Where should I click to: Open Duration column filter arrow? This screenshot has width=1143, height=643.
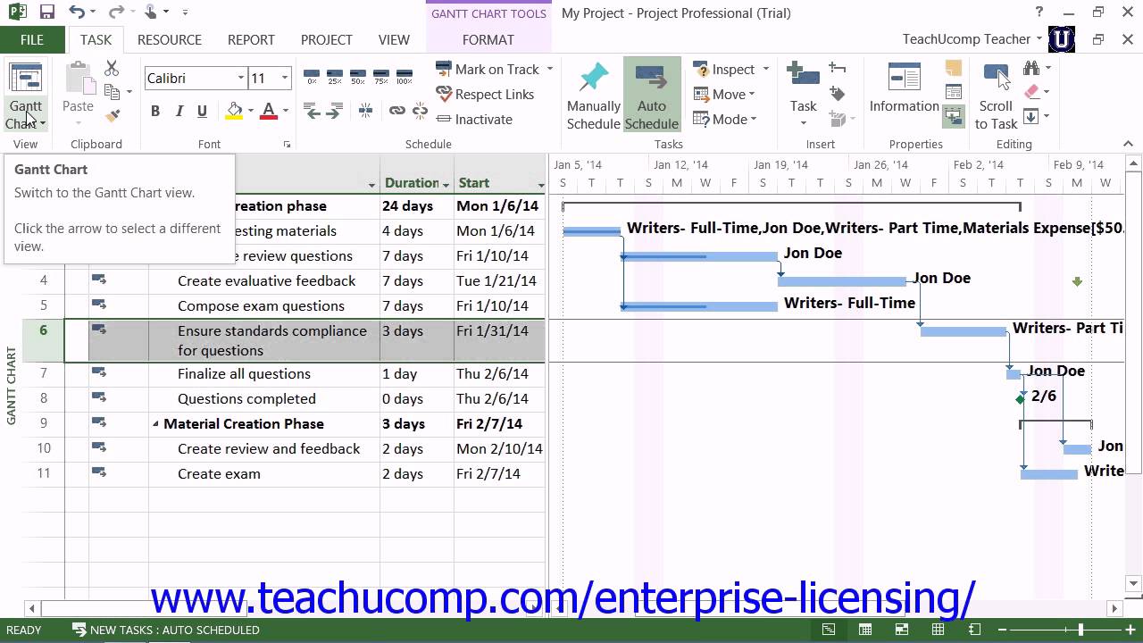click(x=446, y=184)
